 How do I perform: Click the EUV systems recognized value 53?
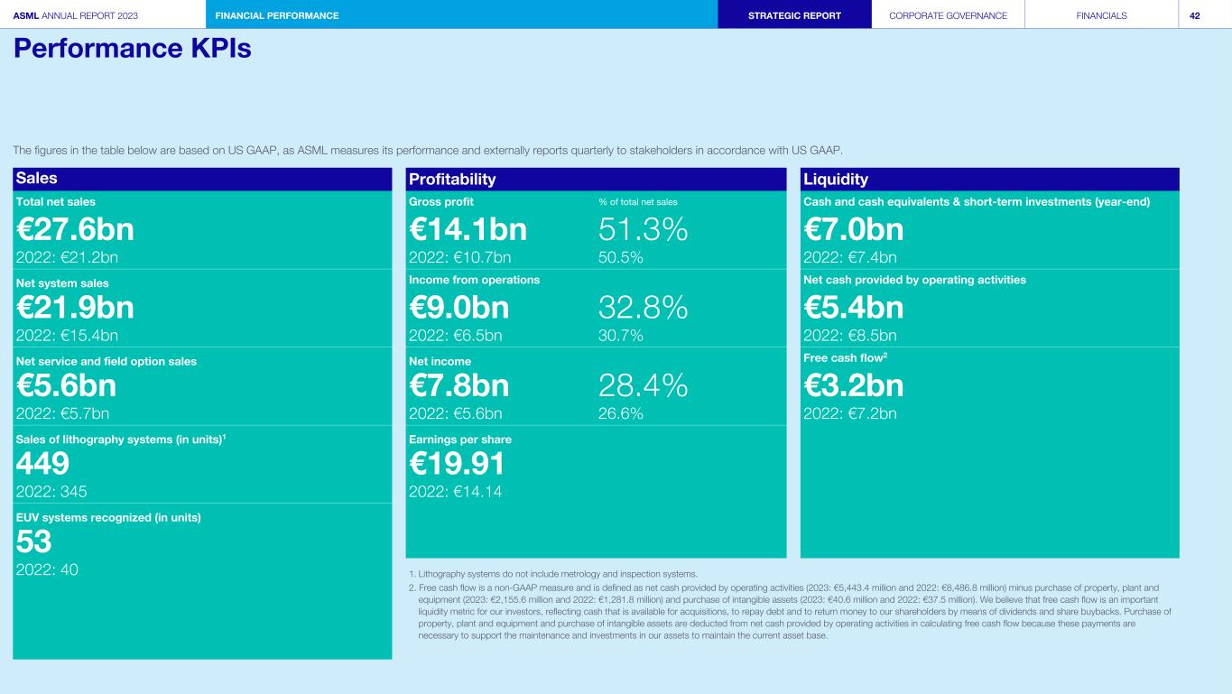tap(34, 541)
